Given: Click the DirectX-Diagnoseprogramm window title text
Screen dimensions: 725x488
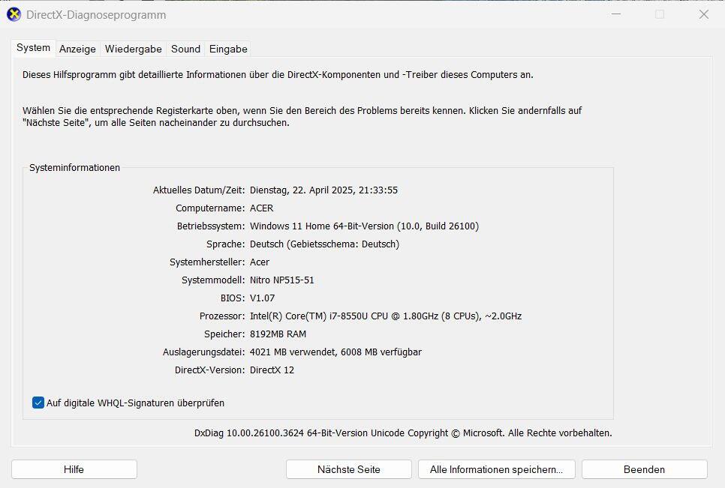Looking at the screenshot, I should click(x=96, y=15).
